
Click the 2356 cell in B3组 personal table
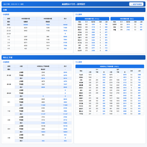pos(118,90)
